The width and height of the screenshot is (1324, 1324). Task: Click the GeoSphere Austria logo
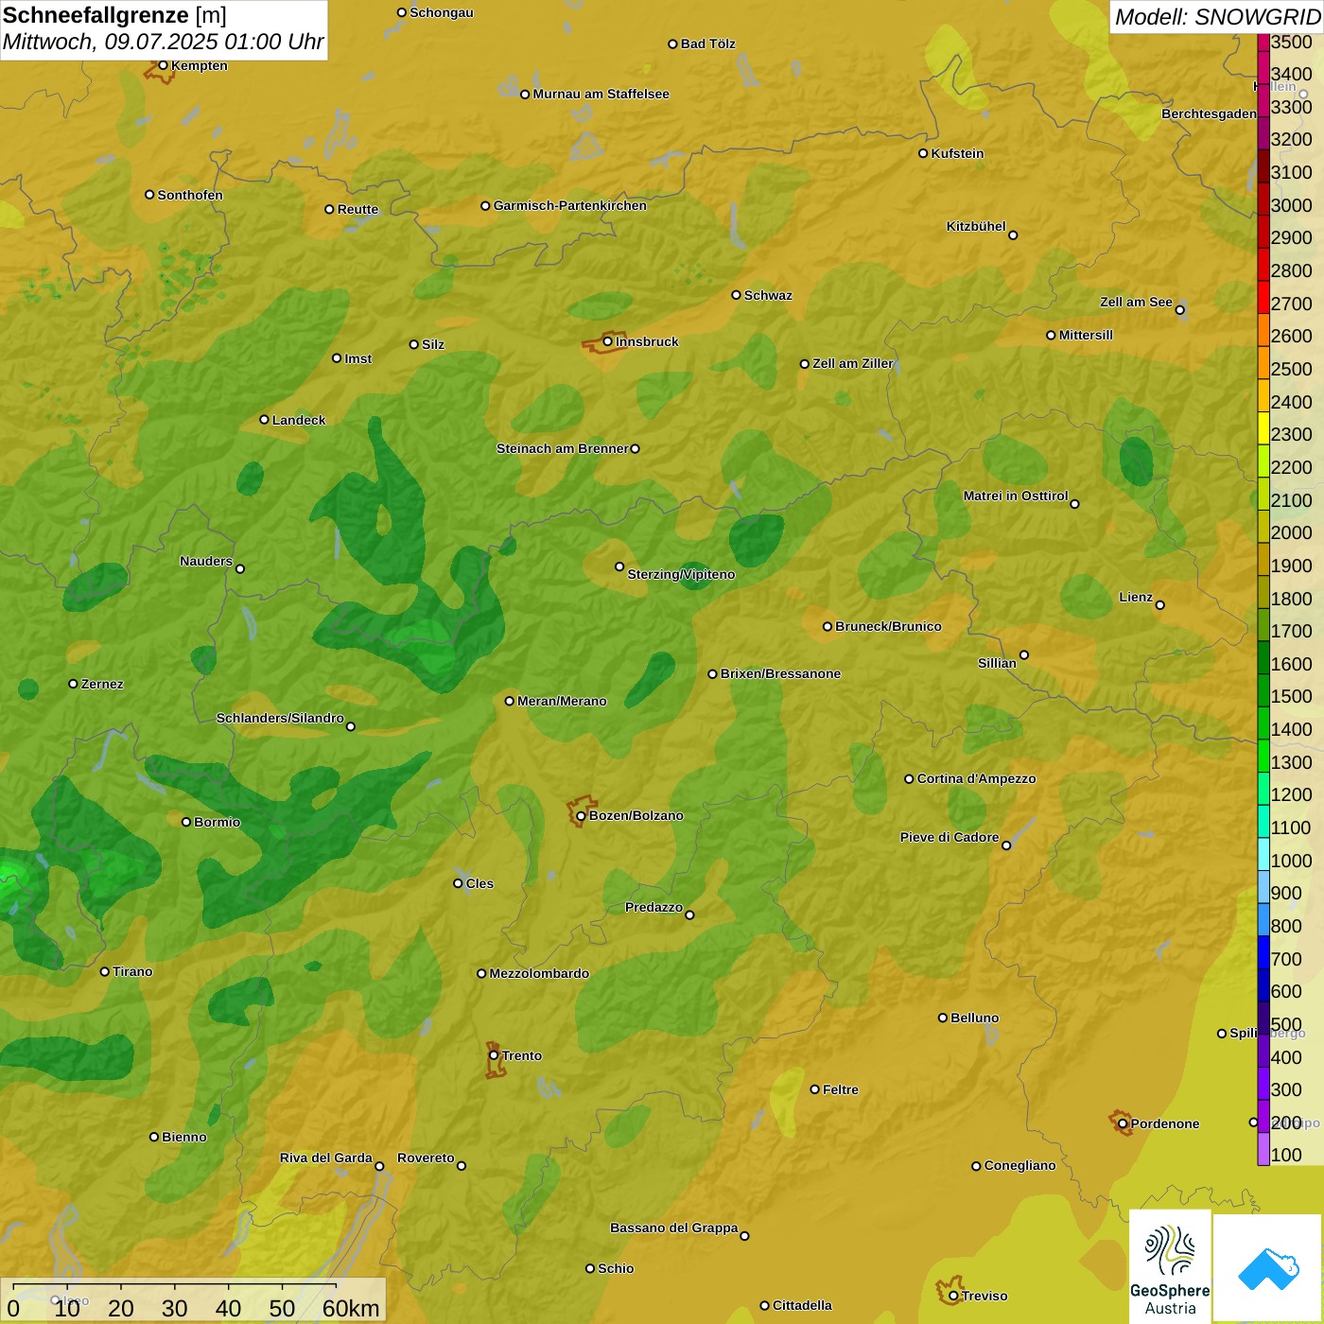(x=1170, y=1267)
